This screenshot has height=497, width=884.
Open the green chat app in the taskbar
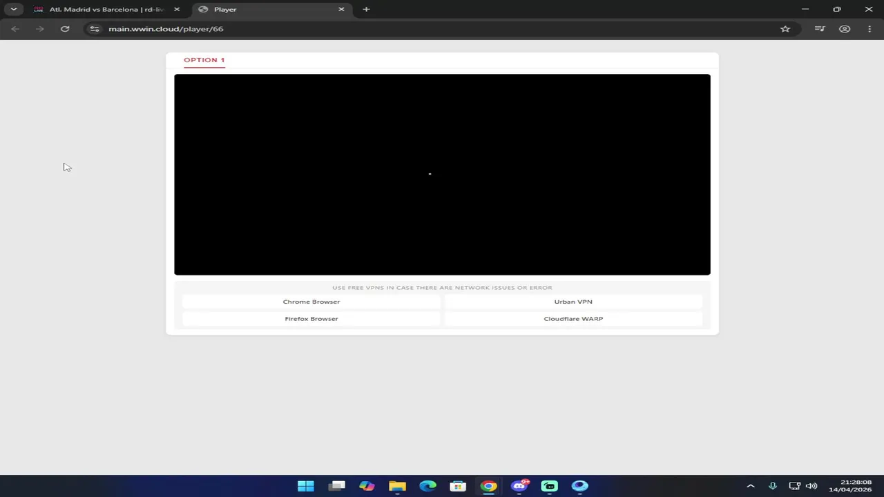coord(549,486)
